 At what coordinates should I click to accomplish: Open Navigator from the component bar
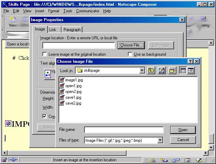pyautogui.click(x=152, y=160)
